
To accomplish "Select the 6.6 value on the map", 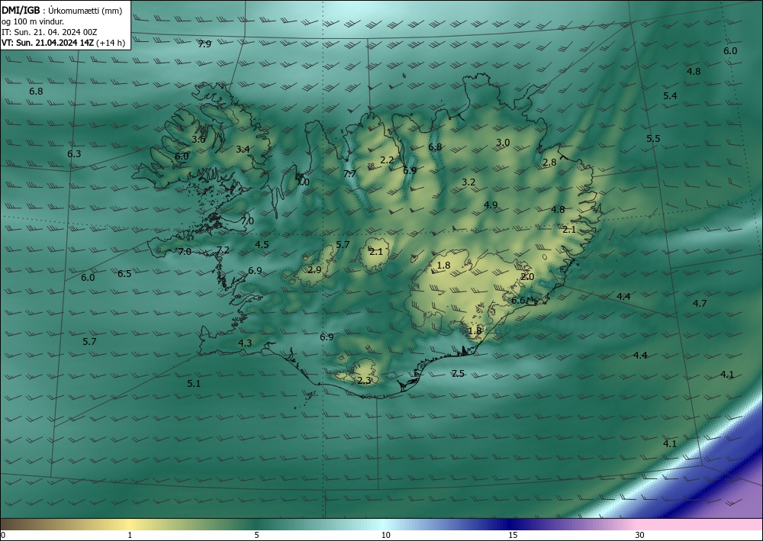I will point(518,300).
